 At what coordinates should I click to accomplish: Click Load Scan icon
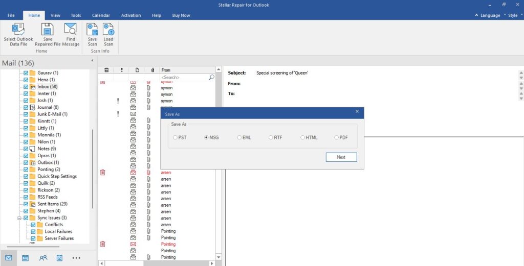pyautogui.click(x=108, y=29)
